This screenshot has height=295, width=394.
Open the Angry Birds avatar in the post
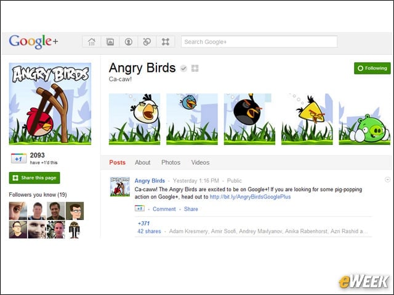[120, 187]
